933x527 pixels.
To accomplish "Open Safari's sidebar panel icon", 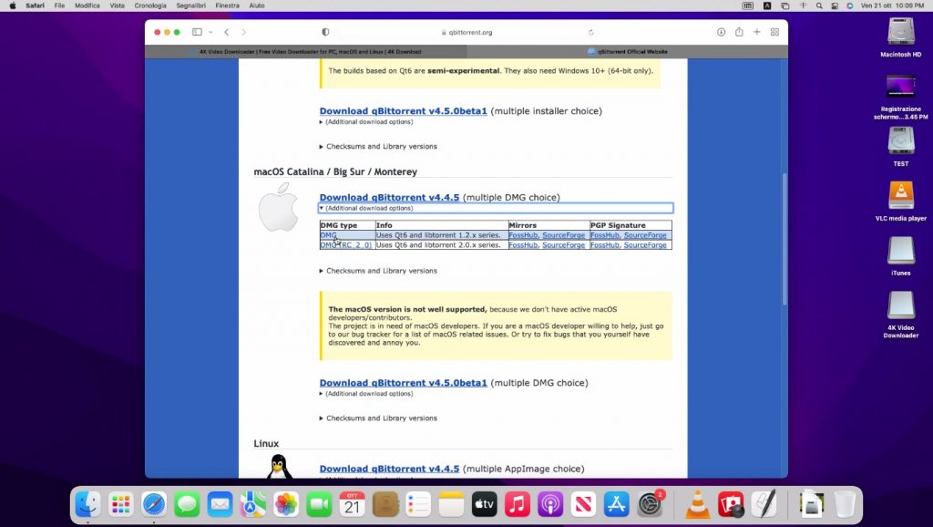I will click(196, 32).
